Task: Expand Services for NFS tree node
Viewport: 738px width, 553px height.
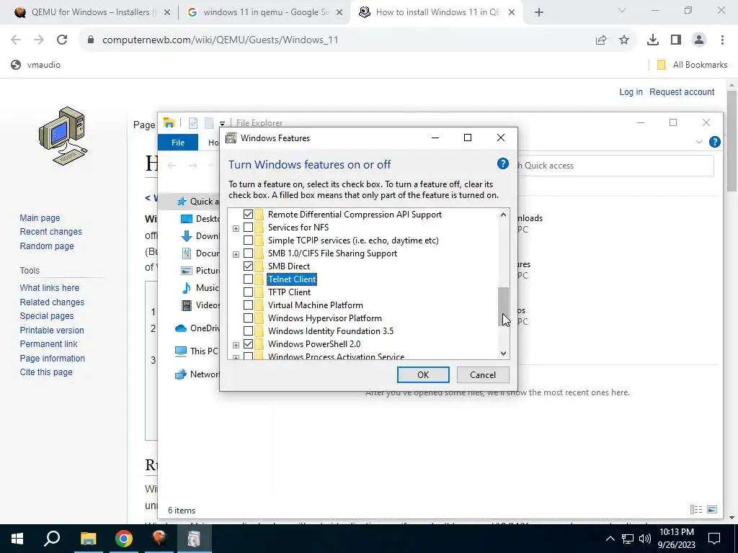Action: point(236,228)
